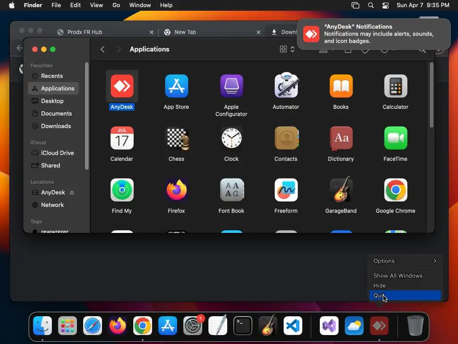Eject the AnyDesk volume in sidebar
This screenshot has width=458, height=344.
pyautogui.click(x=72, y=193)
